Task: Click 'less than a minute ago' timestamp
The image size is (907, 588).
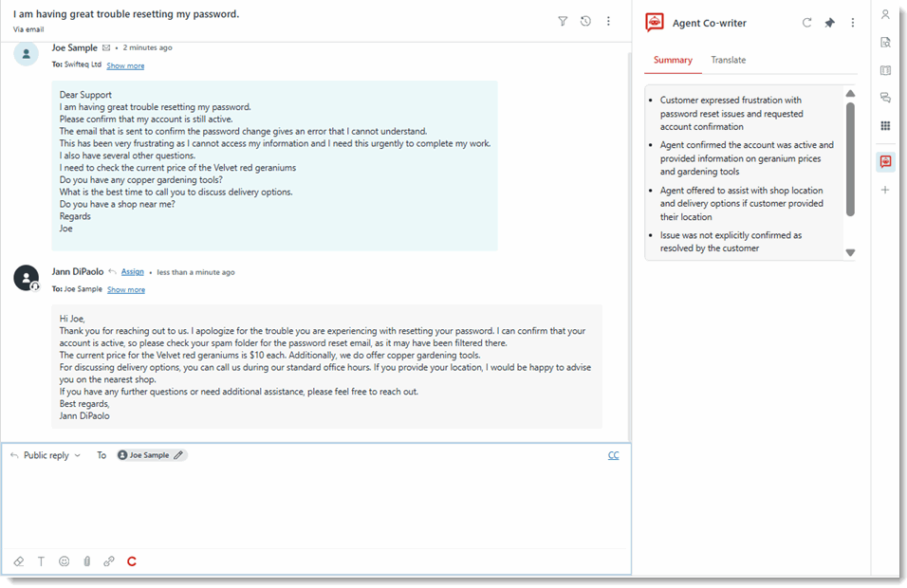Action: click(x=195, y=272)
